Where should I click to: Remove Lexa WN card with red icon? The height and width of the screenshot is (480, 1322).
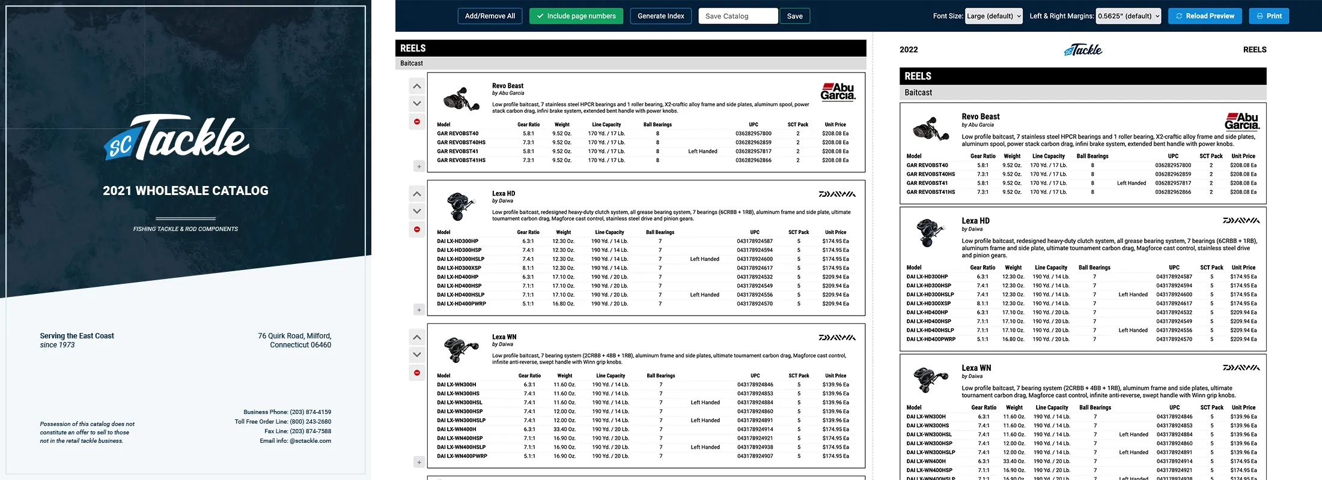[x=417, y=373]
